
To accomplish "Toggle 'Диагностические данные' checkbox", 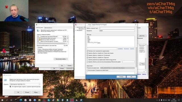I will 38,41.
